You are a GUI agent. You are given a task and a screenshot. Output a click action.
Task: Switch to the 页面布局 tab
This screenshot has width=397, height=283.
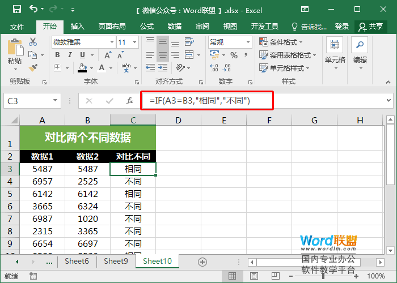[112, 26]
